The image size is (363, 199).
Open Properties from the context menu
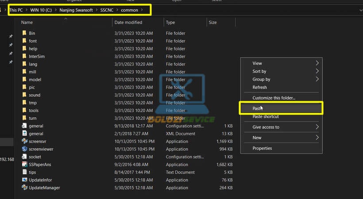(x=262, y=148)
